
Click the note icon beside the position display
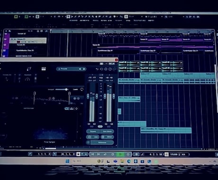(x=142, y=154)
